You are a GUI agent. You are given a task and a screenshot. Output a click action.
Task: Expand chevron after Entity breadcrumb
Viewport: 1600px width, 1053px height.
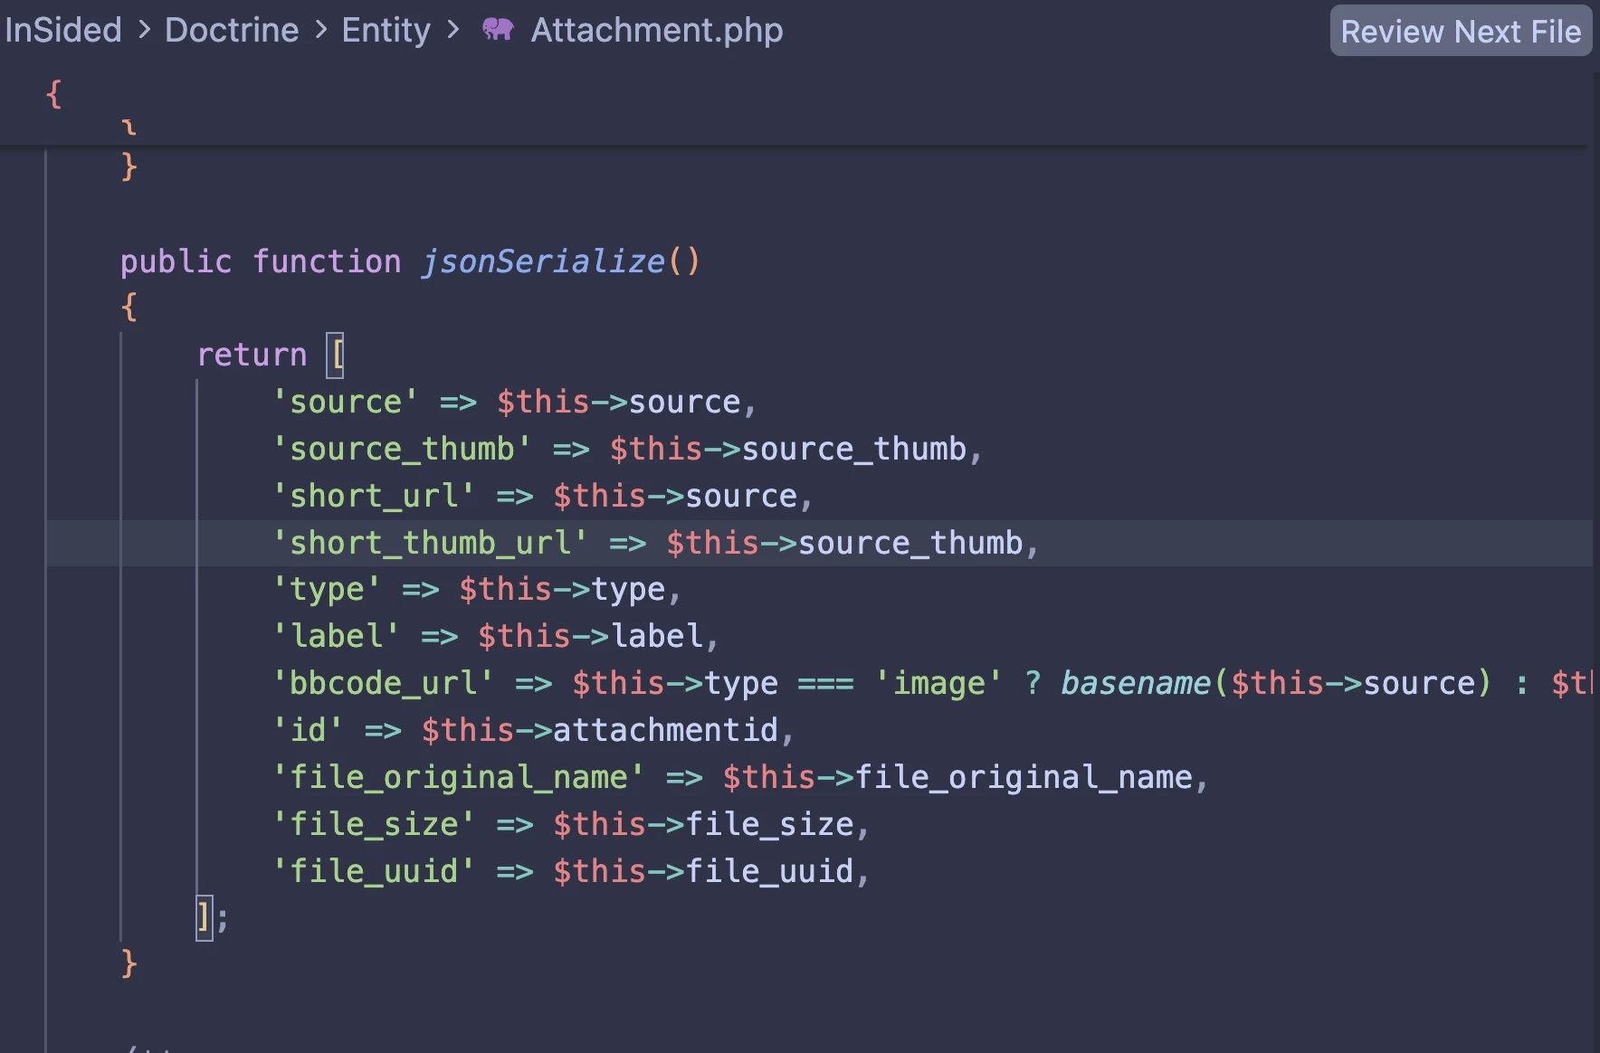(x=452, y=30)
